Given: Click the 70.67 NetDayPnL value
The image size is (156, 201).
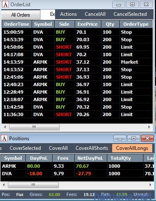Looking at the screenshot, I should pos(82,166).
